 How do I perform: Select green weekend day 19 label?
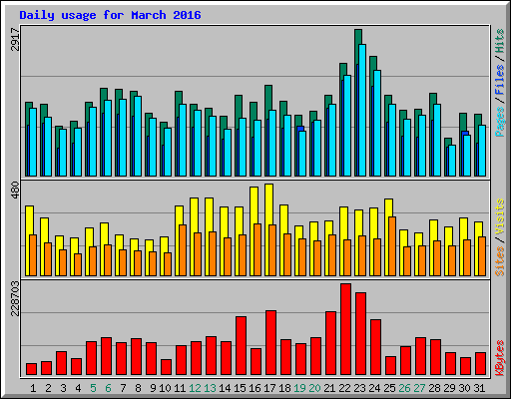[299, 388]
